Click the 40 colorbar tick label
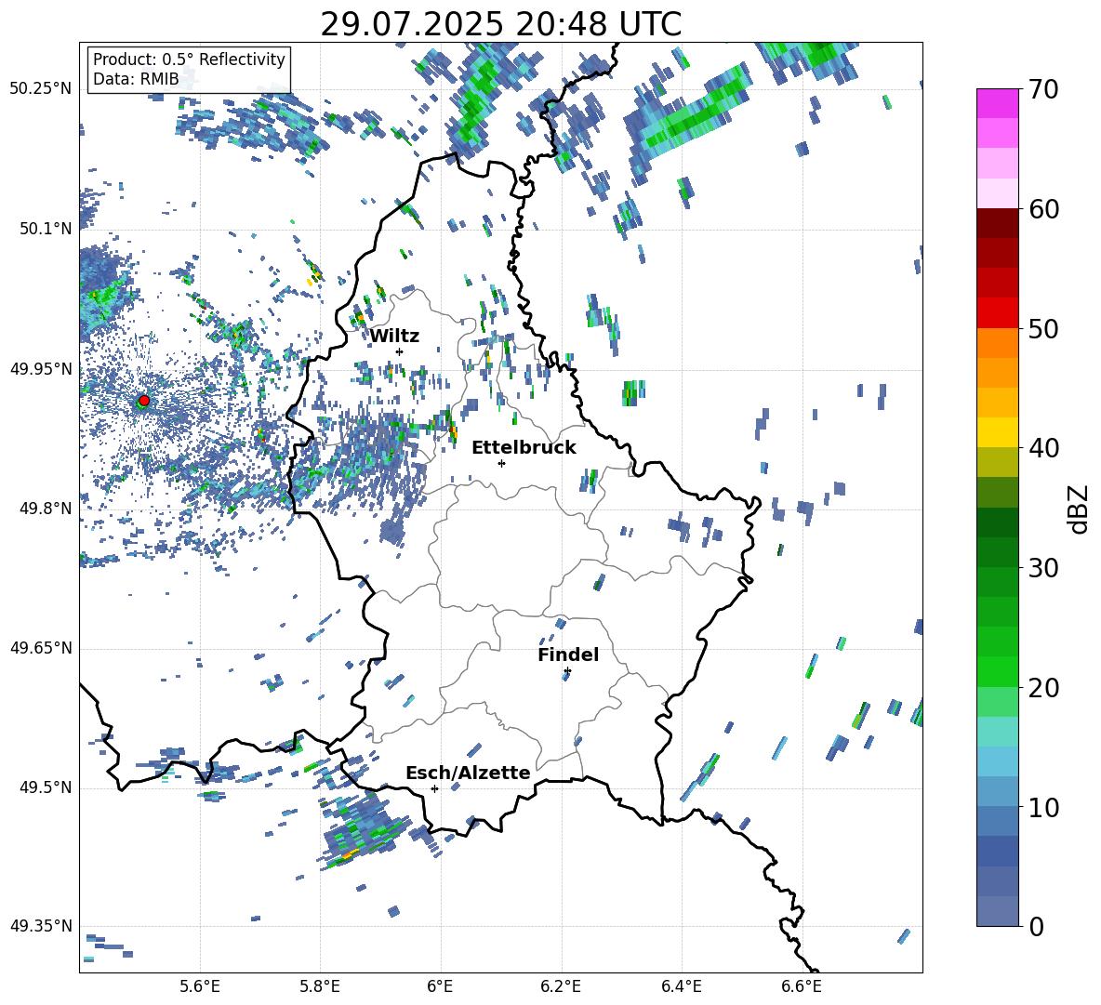This screenshot has height=1005, width=1101. coord(1043,448)
